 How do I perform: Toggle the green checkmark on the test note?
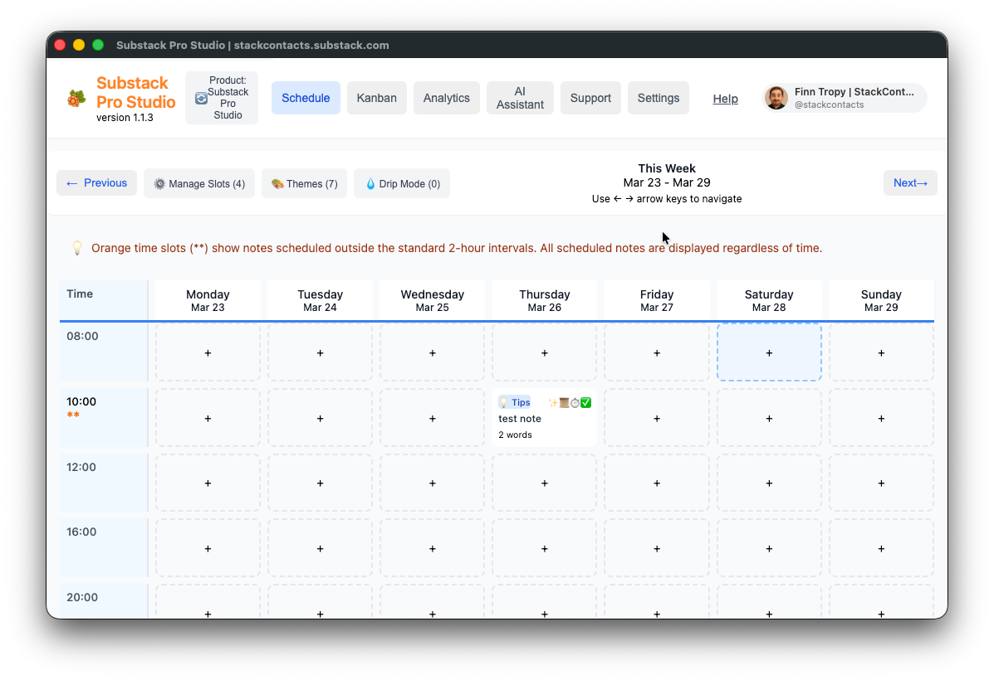pos(585,403)
